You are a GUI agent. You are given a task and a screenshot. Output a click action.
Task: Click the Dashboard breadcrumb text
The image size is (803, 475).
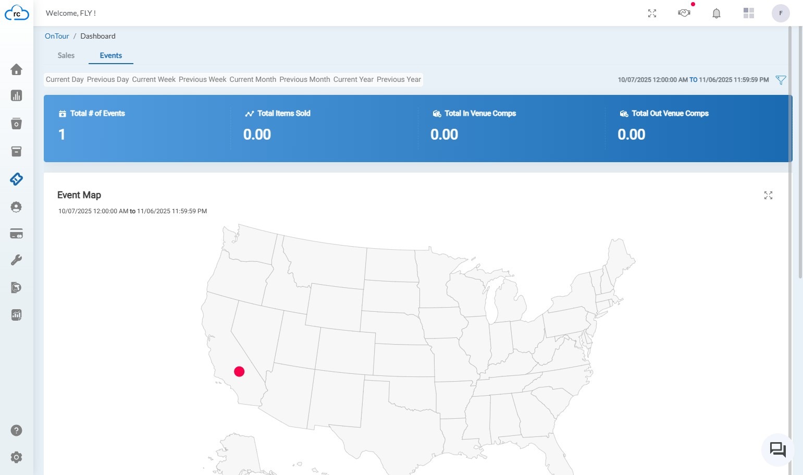point(98,36)
